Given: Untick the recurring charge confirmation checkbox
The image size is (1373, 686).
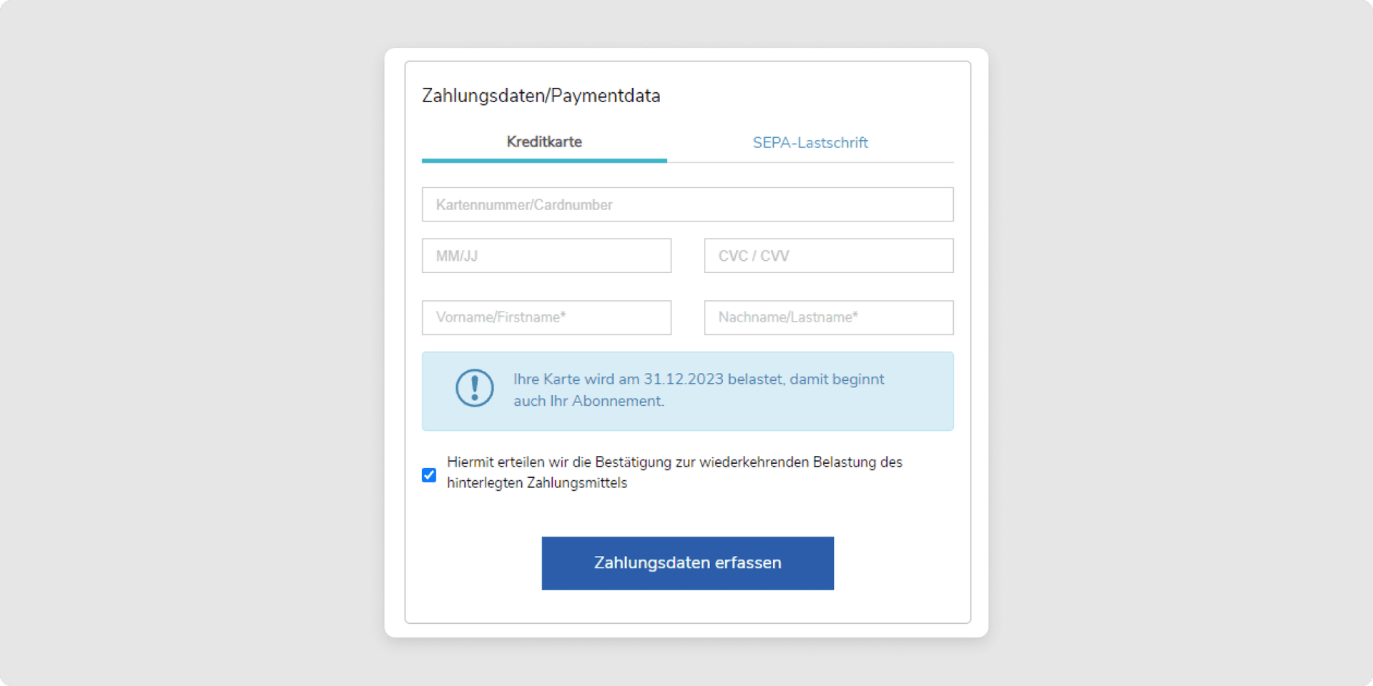Looking at the screenshot, I should pyautogui.click(x=429, y=475).
